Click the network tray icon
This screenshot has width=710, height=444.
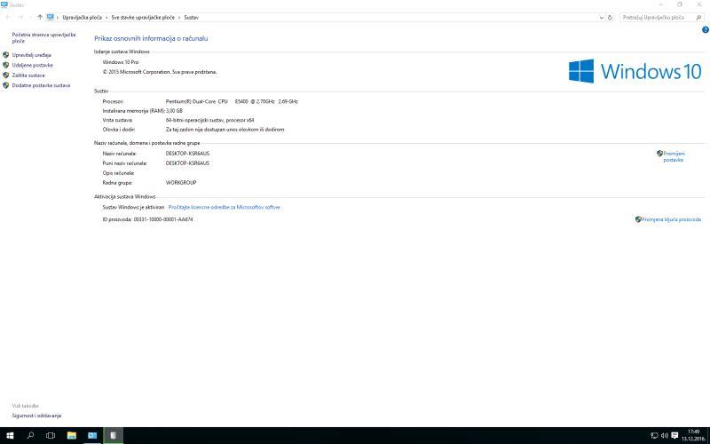click(x=654, y=435)
